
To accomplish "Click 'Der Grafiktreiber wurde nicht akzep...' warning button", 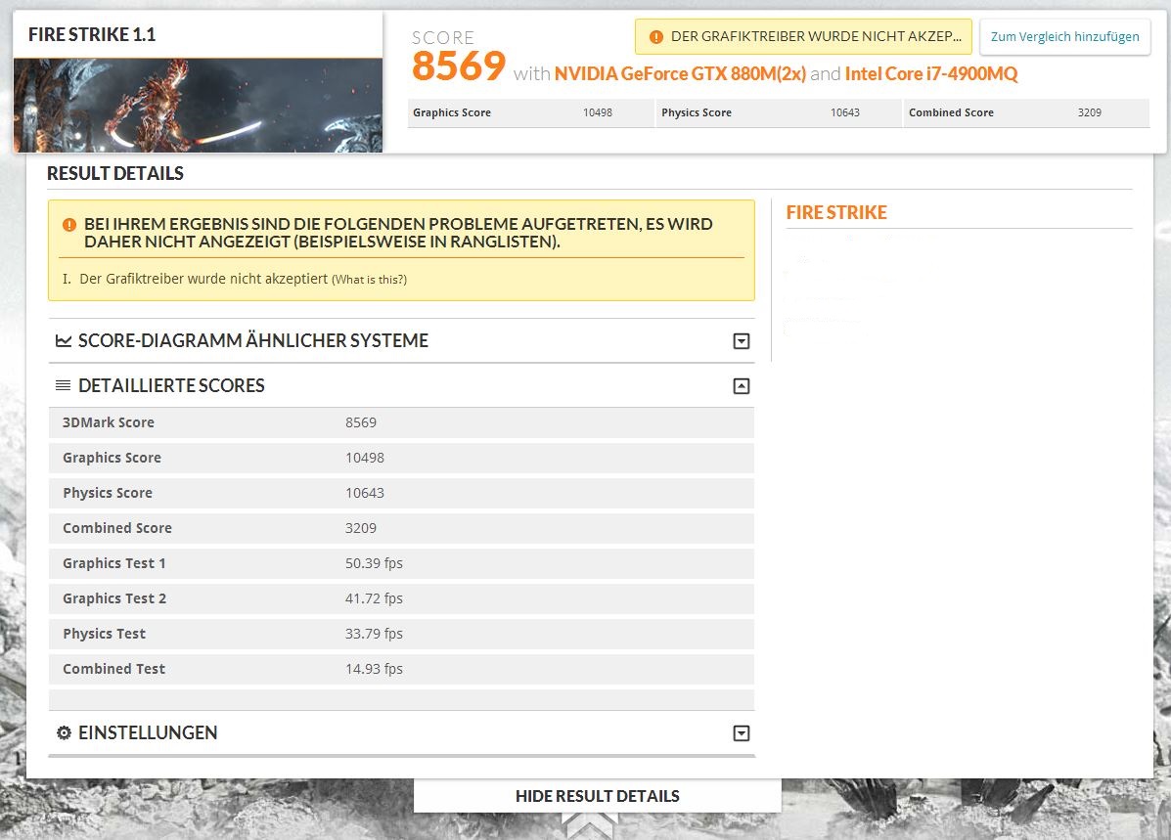I will coord(804,37).
